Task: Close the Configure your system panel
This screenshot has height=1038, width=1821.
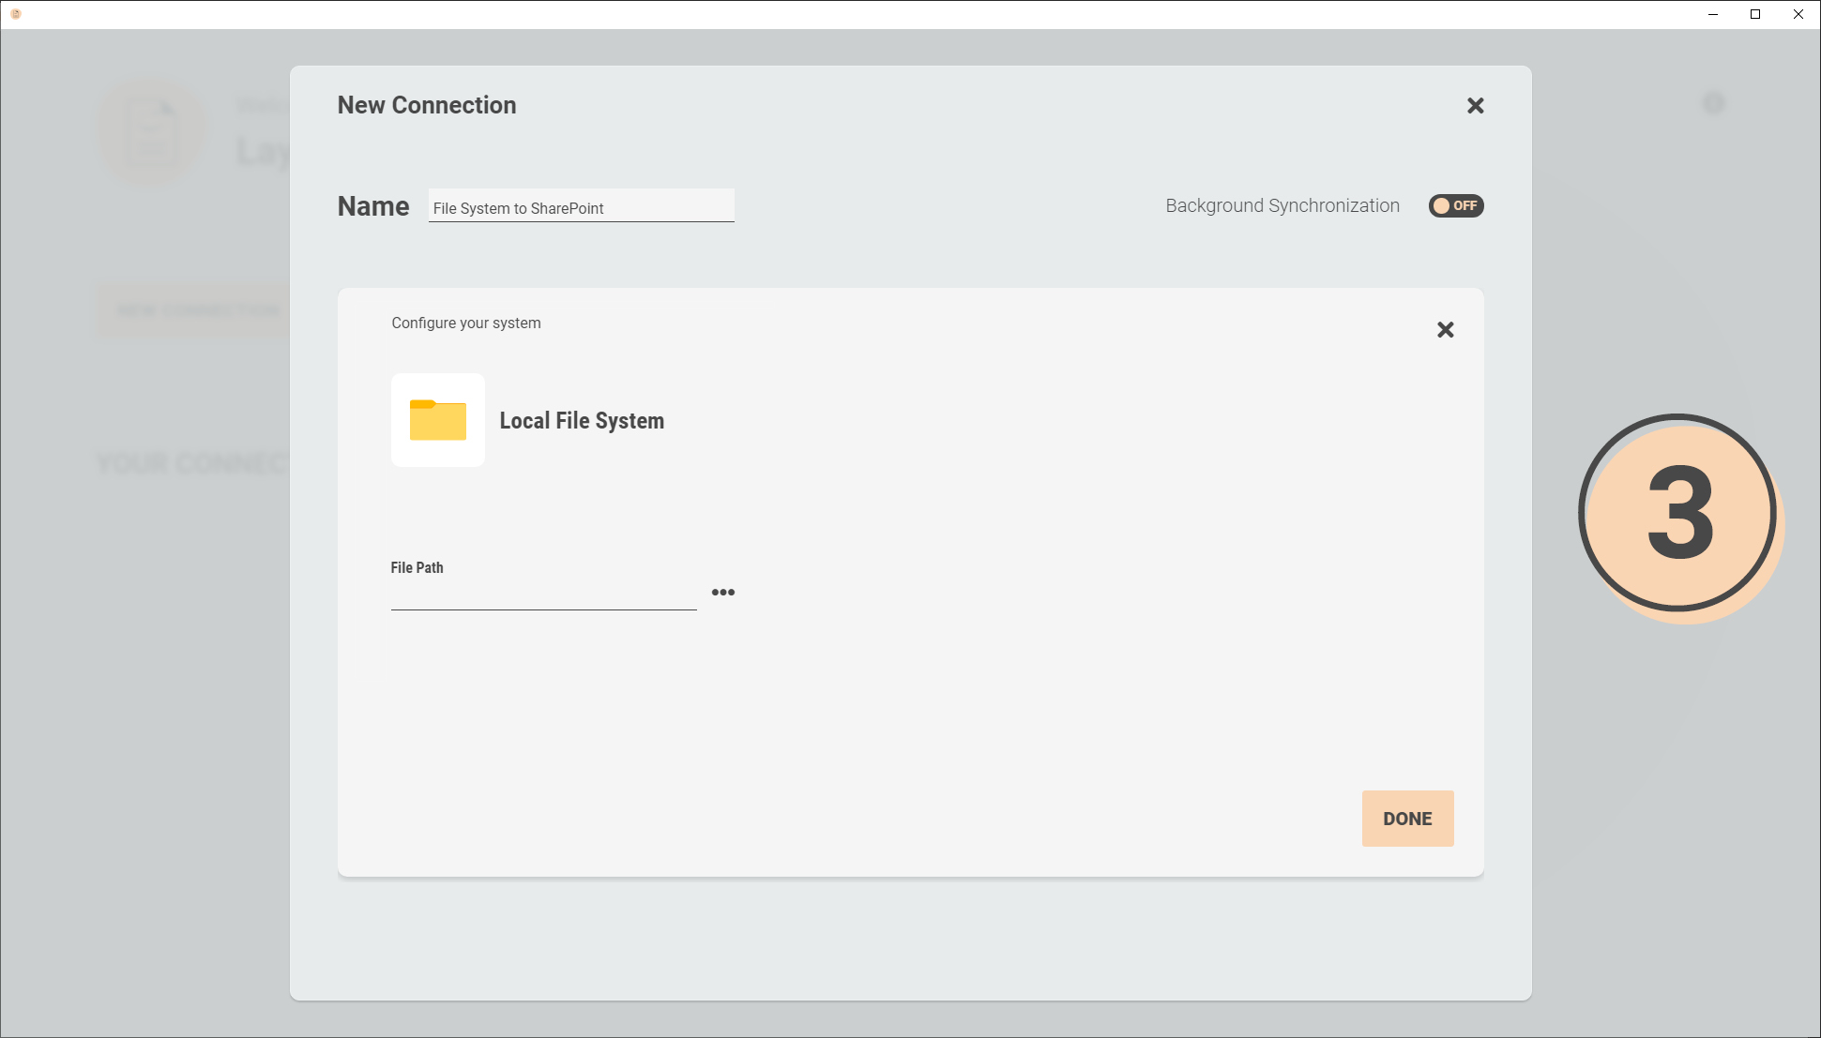Action: [1445, 330]
